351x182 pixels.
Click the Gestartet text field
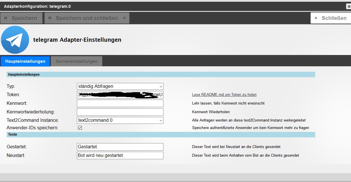click(120, 147)
